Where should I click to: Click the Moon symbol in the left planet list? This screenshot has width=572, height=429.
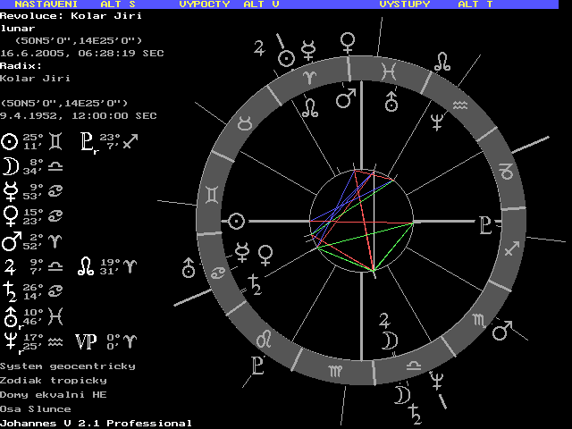coord(10,165)
